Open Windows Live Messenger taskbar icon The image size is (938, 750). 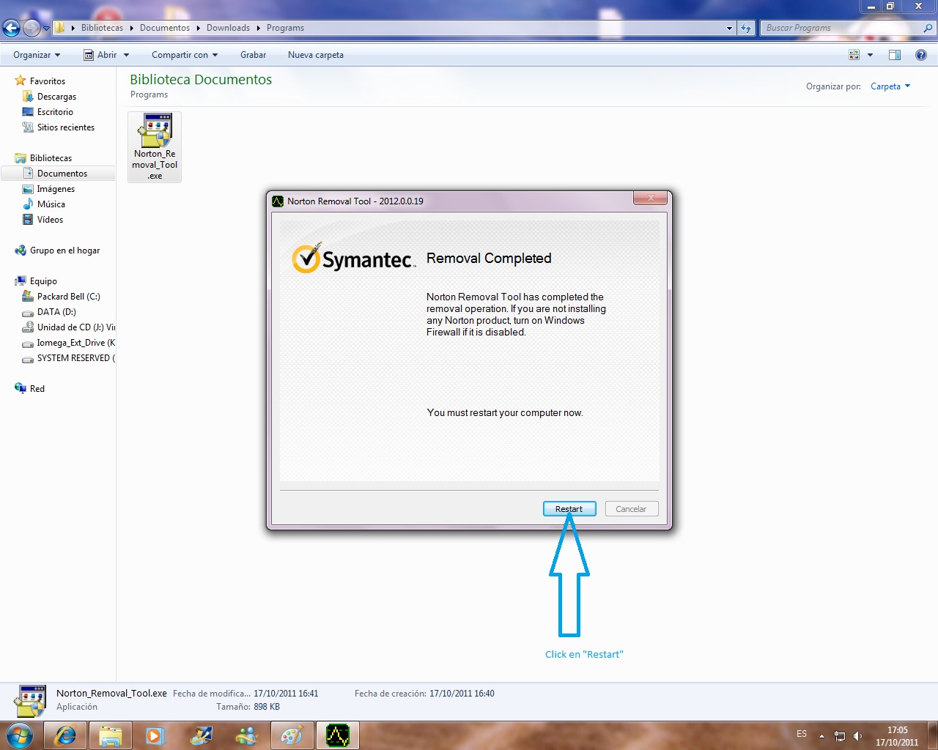point(247,735)
